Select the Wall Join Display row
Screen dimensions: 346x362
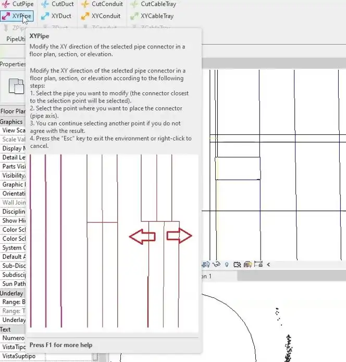coord(13,202)
